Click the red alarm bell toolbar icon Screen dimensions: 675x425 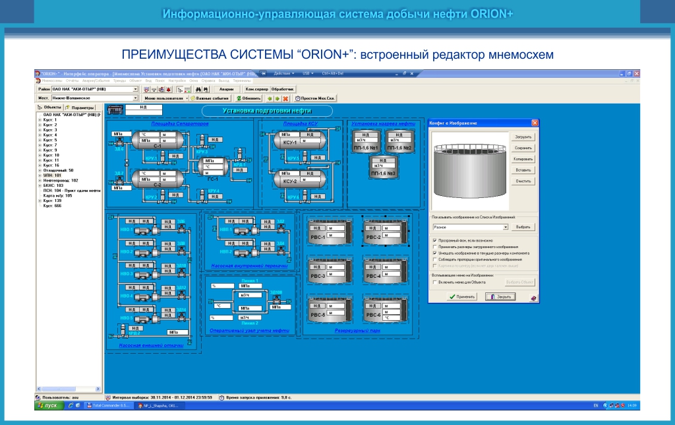pyautogui.click(x=168, y=89)
